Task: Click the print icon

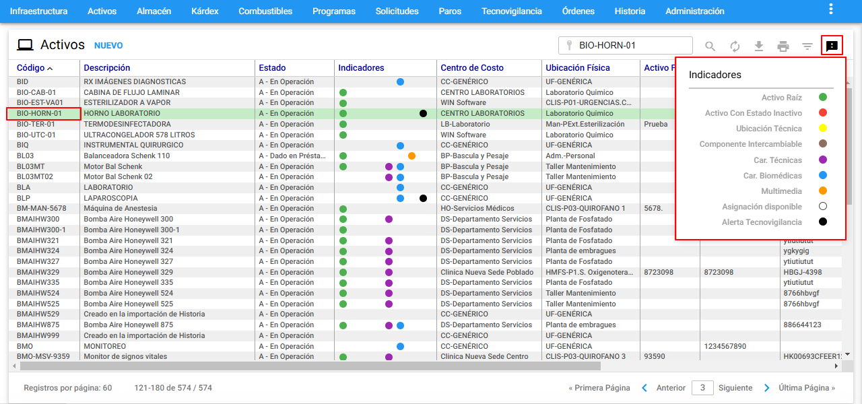Action: 783,46
